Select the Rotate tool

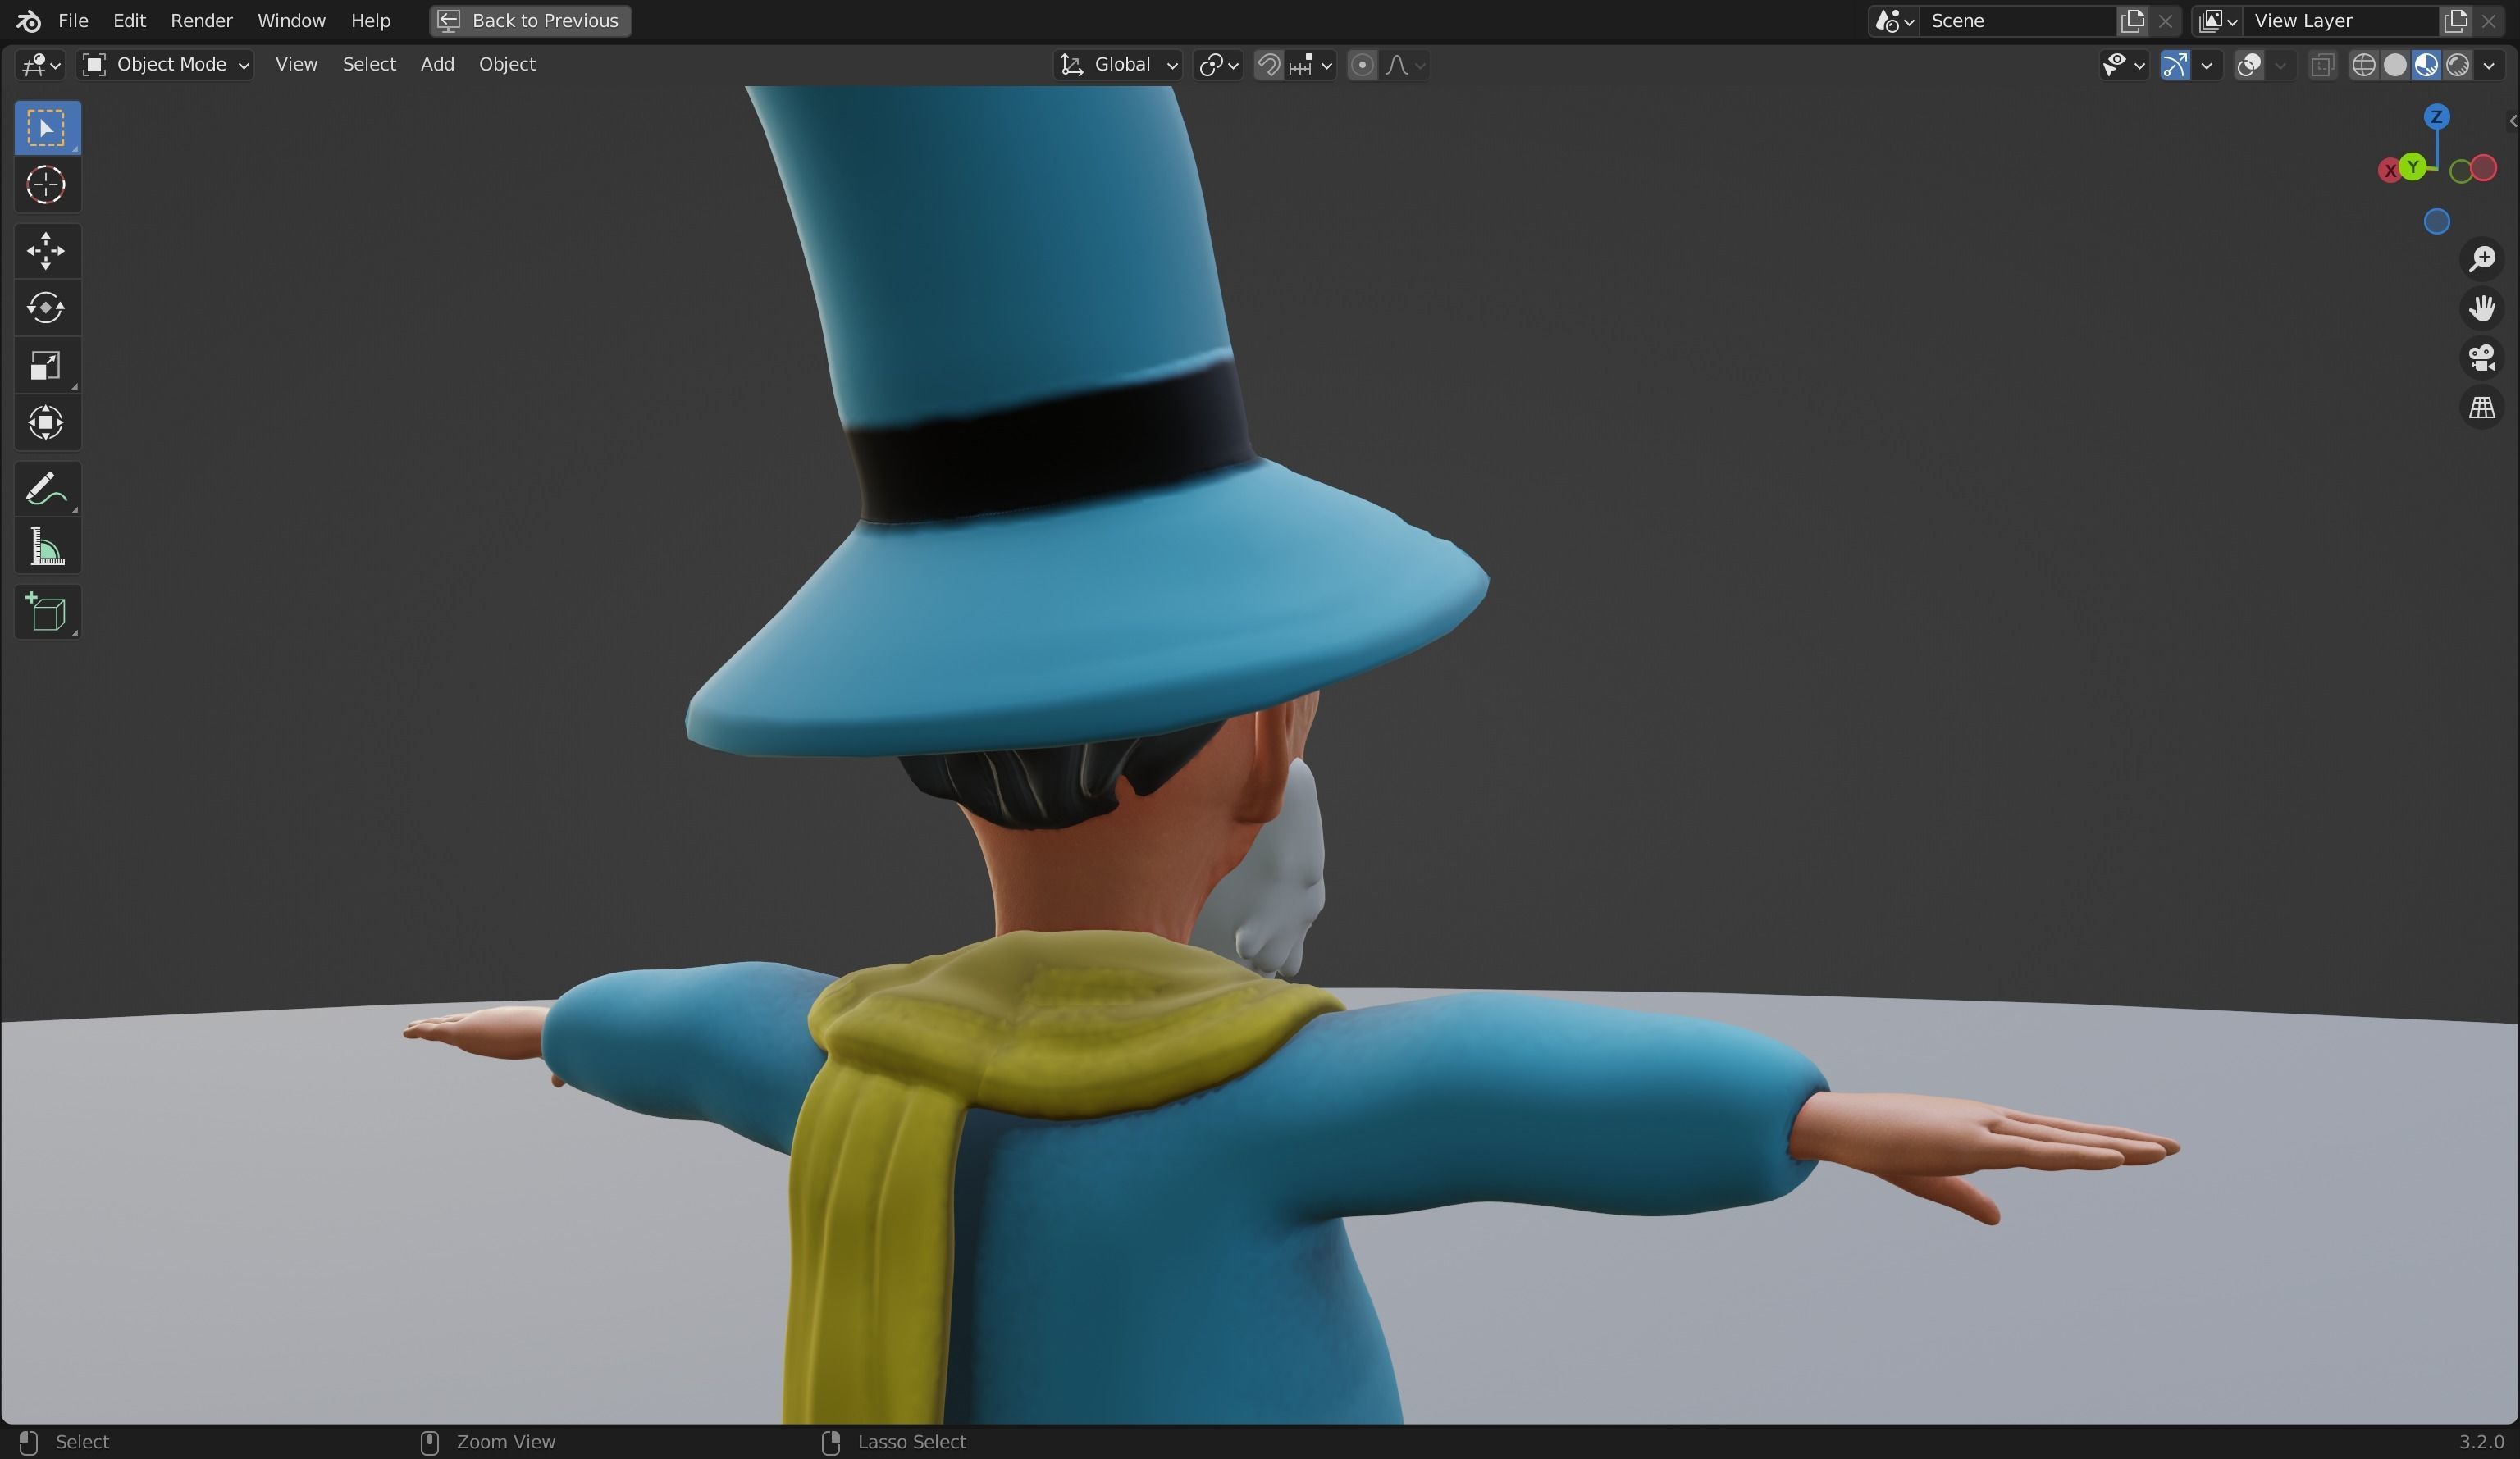(x=46, y=308)
